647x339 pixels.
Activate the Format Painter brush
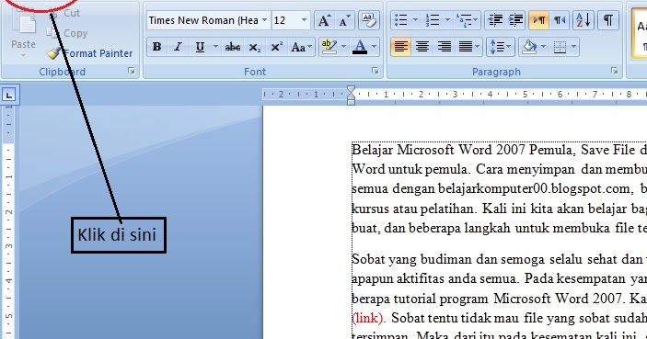[89, 53]
